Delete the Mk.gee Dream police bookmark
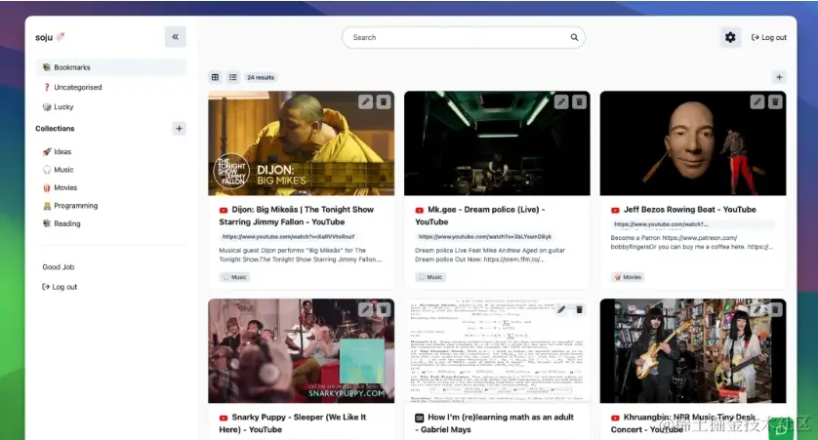 click(x=579, y=101)
